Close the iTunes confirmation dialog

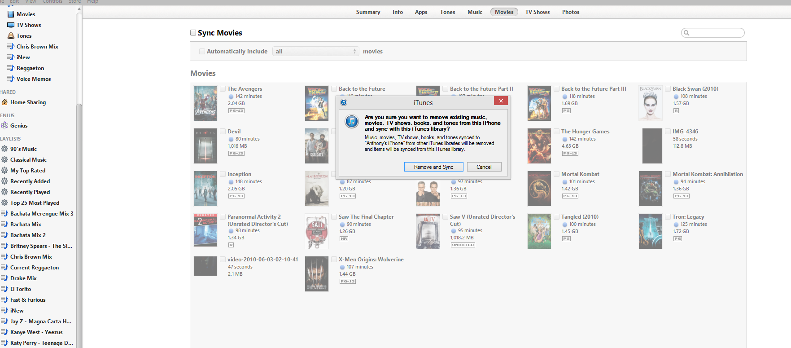[501, 101]
